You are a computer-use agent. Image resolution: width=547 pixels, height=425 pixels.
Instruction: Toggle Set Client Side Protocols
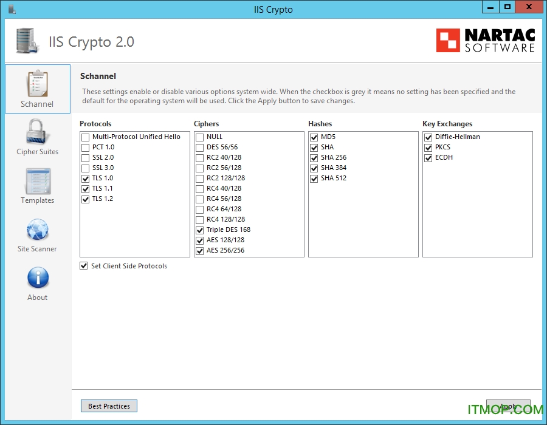[84, 265]
